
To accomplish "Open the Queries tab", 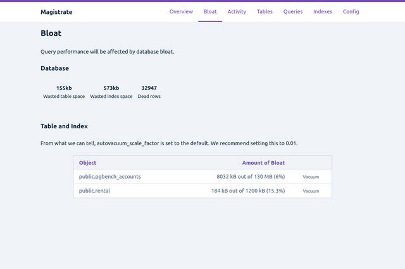I will (293, 11).
